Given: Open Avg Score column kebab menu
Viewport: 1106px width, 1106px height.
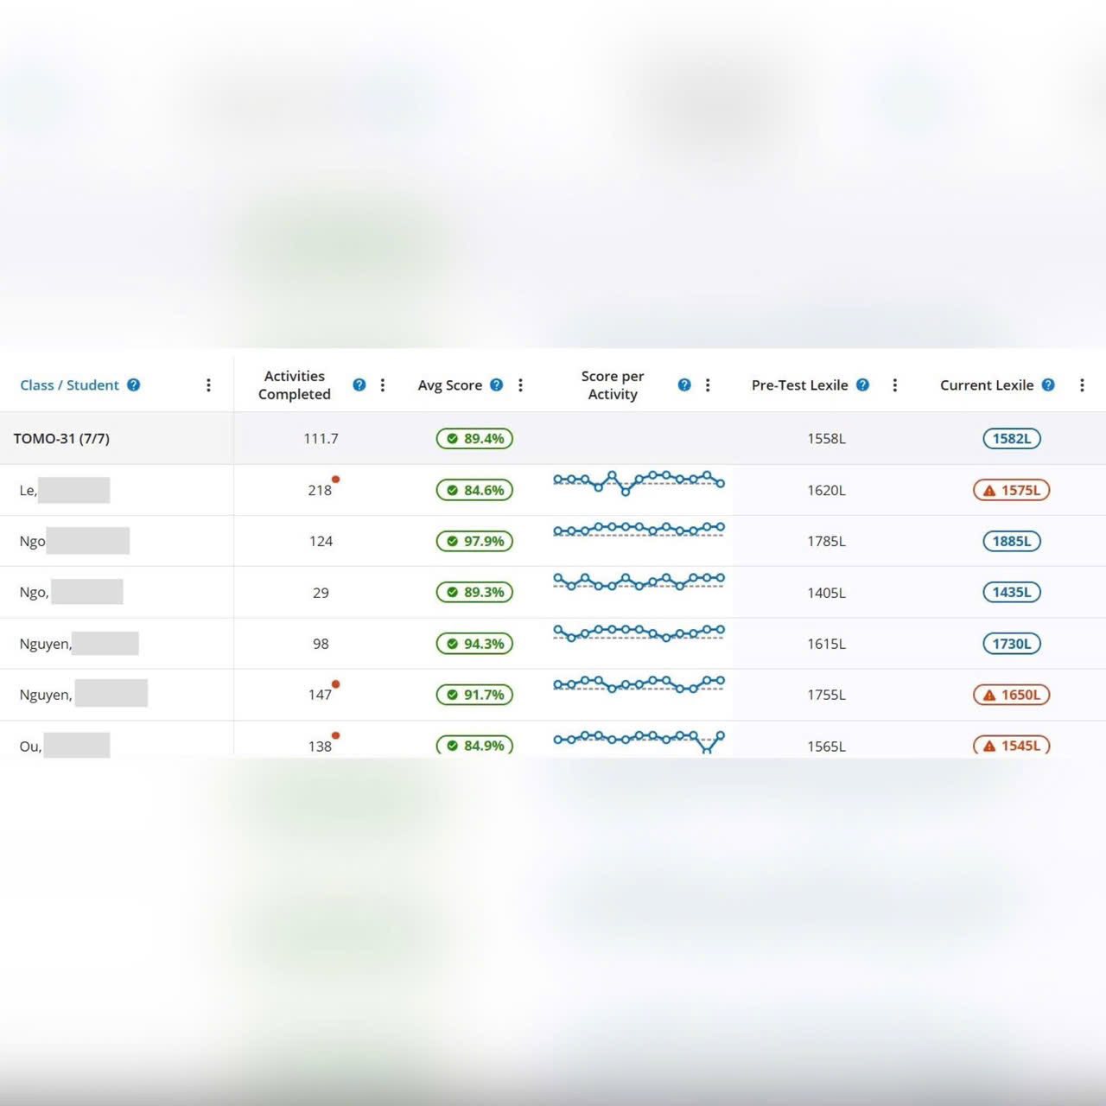Looking at the screenshot, I should tap(520, 385).
